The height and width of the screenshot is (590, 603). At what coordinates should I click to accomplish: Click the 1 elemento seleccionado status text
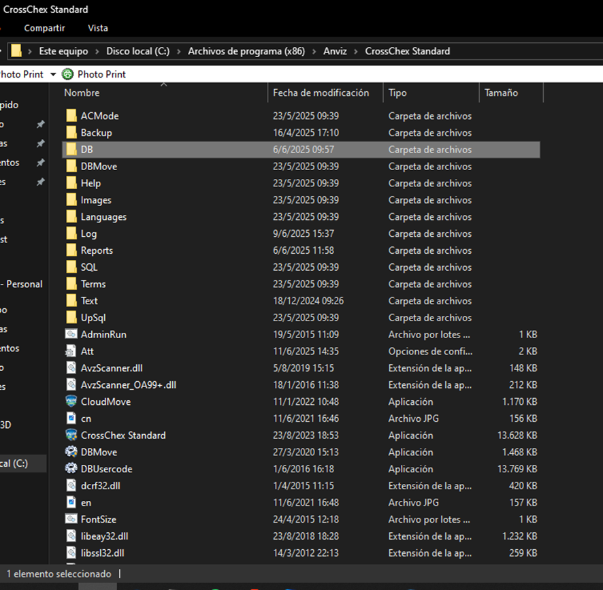59,574
